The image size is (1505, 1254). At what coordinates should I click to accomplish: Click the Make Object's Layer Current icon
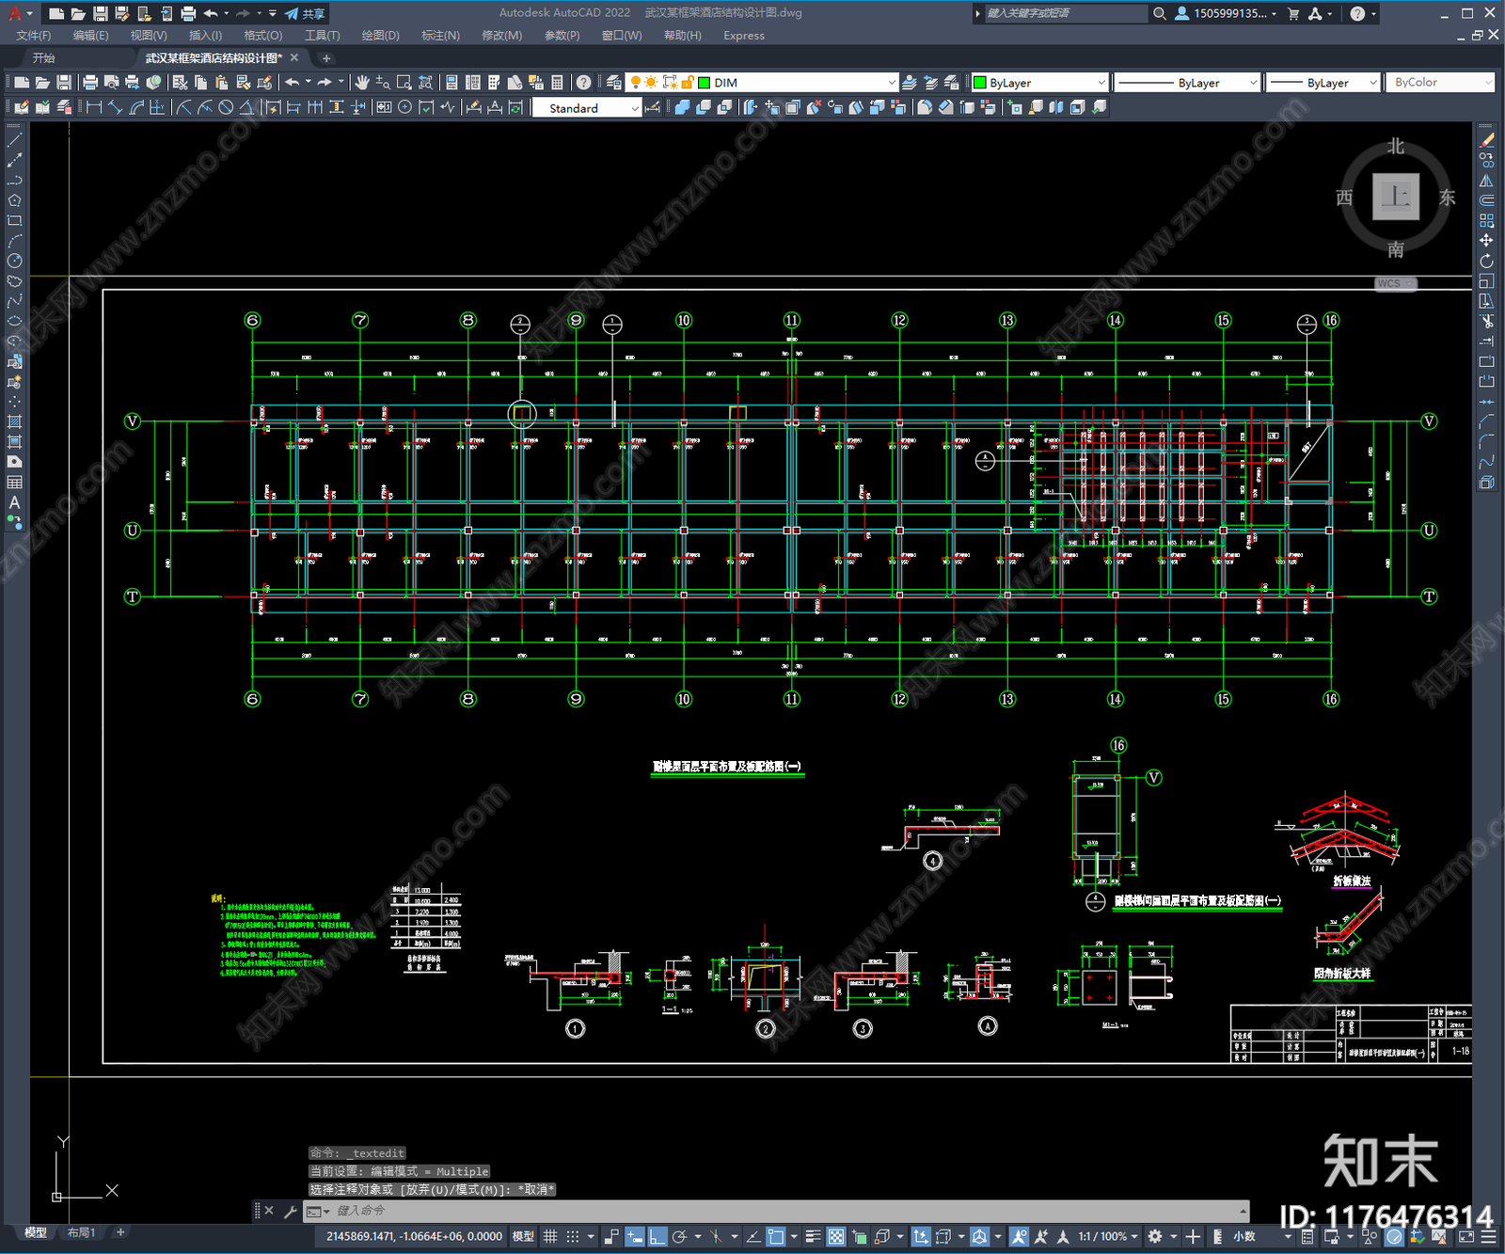coord(910,83)
